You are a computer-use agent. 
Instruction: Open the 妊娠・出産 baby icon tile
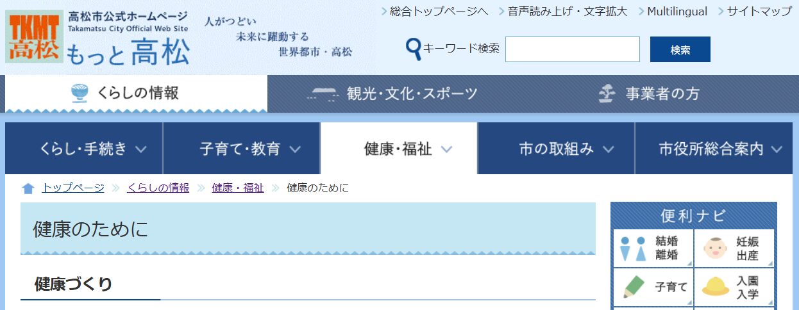(734, 248)
